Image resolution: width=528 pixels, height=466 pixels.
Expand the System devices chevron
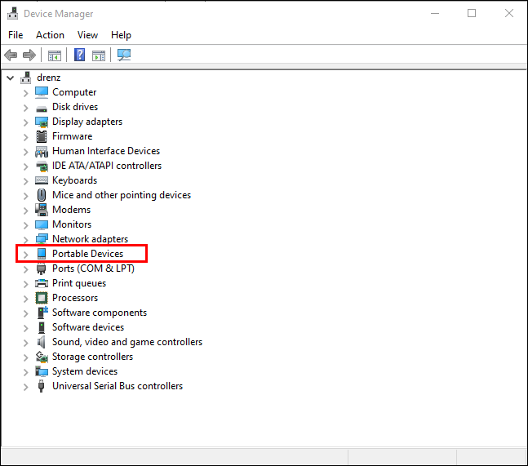(26, 372)
